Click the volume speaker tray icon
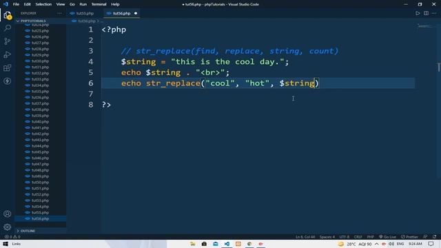The width and height of the screenshot is (441, 248). (x=391, y=244)
